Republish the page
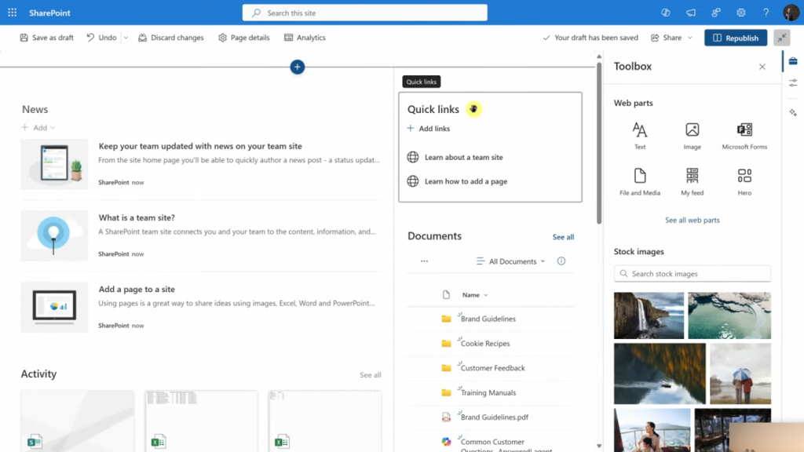 (735, 37)
